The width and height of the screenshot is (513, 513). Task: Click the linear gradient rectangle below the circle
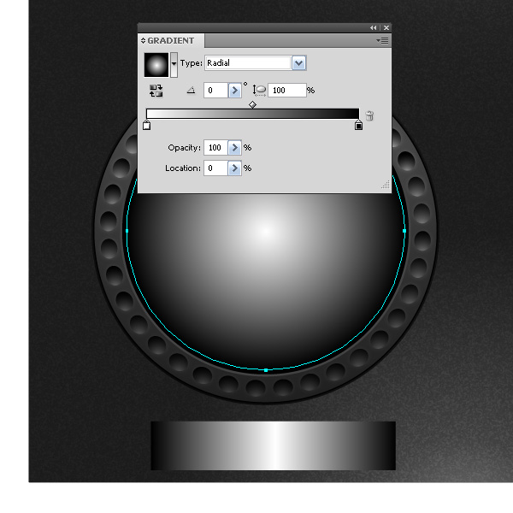274,445
